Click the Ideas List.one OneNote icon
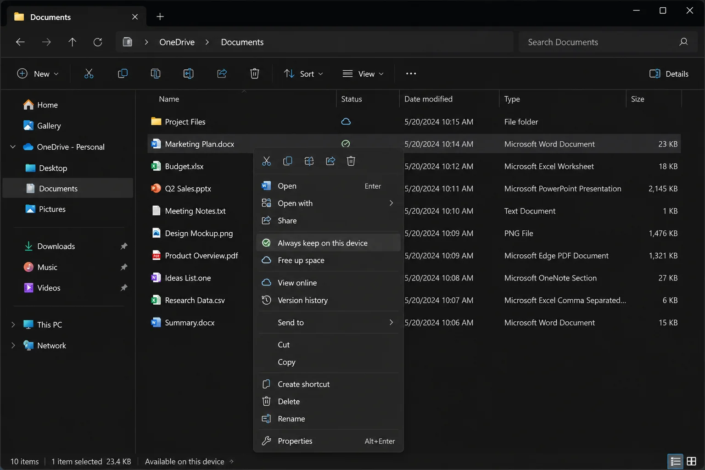Screen dimensions: 705x470 point(156,278)
